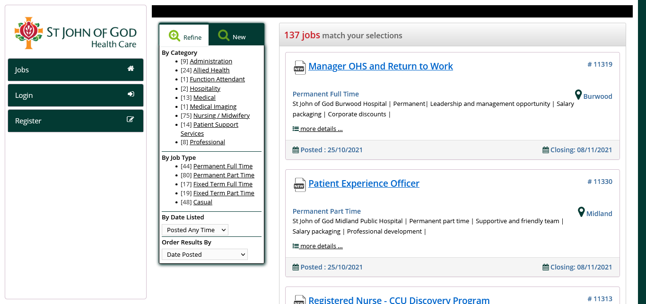Image resolution: width=646 pixels, height=304 pixels.
Task: Click the Midland location pin icon
Action: pyautogui.click(x=581, y=212)
